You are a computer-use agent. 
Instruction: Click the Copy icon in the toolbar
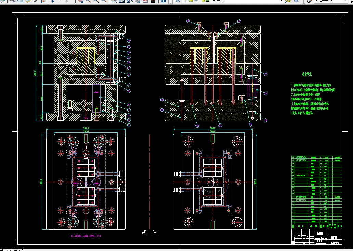tap(20, 1)
